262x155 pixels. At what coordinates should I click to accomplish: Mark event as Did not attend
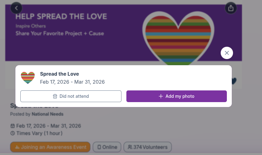tap(71, 96)
